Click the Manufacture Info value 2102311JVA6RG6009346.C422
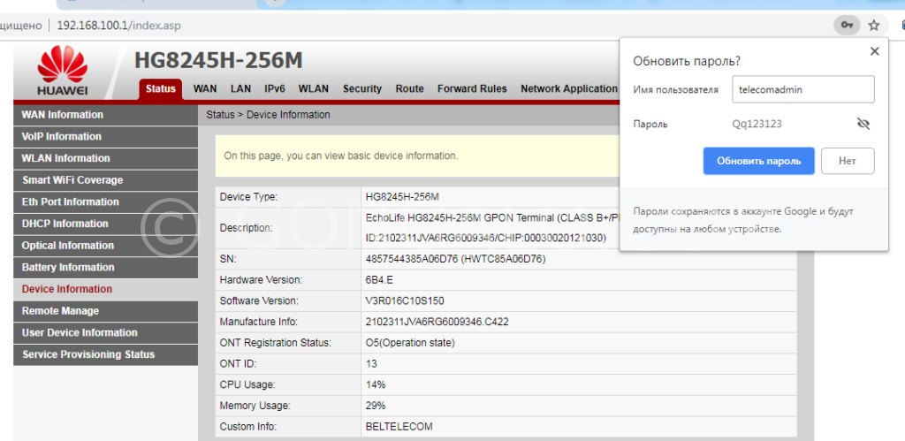 point(437,322)
